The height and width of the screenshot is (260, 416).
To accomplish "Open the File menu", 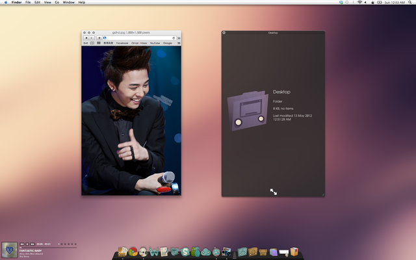I will [x=28, y=3].
